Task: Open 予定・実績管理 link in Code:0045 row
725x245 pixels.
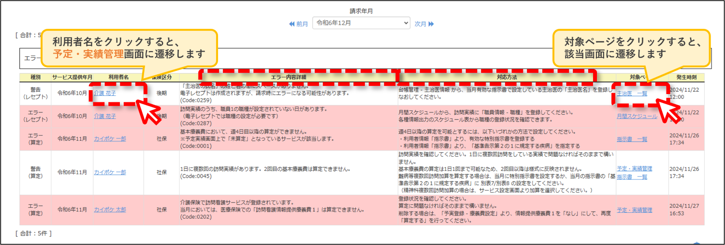Action: pos(634,168)
